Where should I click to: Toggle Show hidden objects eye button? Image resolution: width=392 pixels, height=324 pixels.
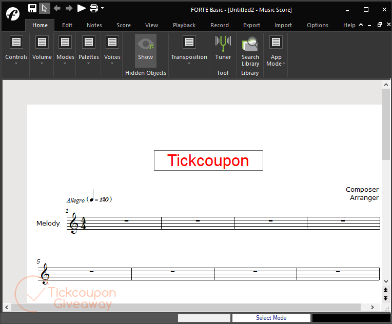[146, 50]
